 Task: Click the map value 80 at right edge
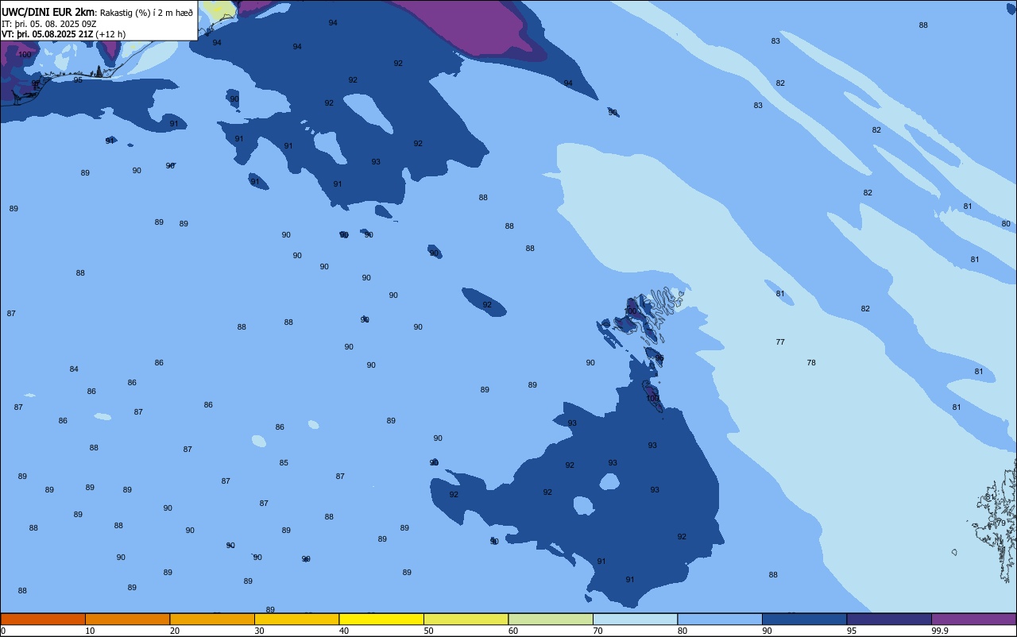[x=1006, y=224]
